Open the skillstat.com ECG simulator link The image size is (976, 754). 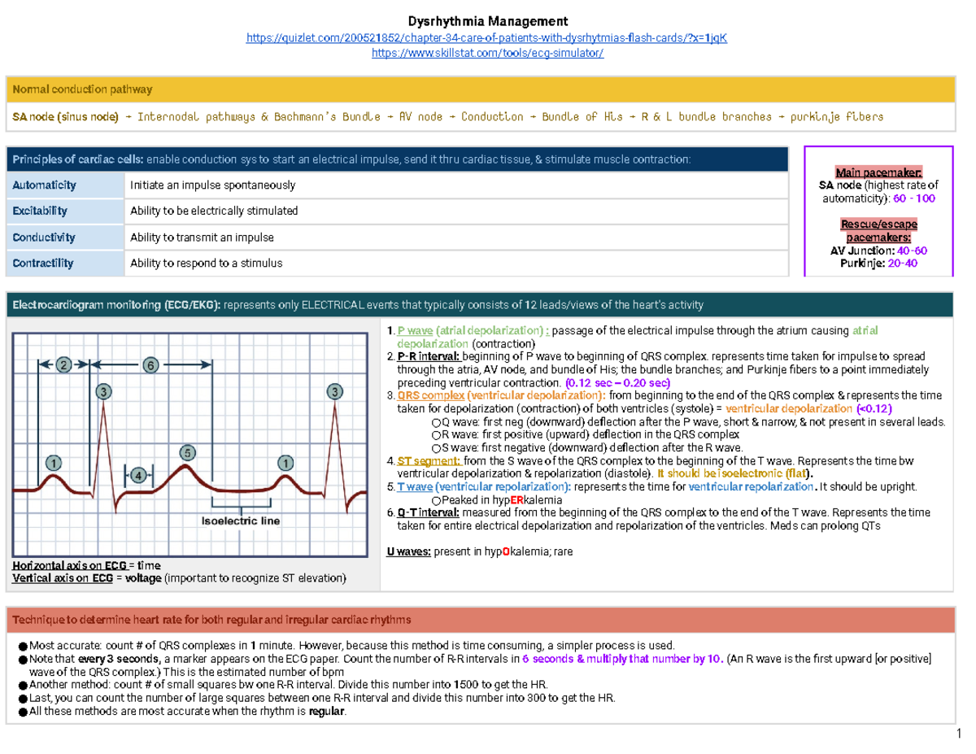[x=487, y=53]
